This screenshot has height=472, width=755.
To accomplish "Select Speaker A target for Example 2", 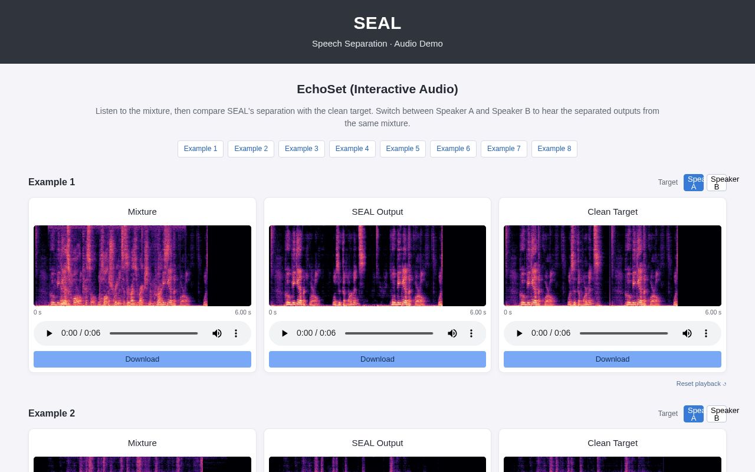I will [x=694, y=414].
